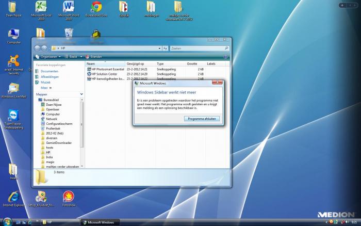The width and height of the screenshot is (361, 226).
Task: Click the Labels column header
Action: (215, 63)
